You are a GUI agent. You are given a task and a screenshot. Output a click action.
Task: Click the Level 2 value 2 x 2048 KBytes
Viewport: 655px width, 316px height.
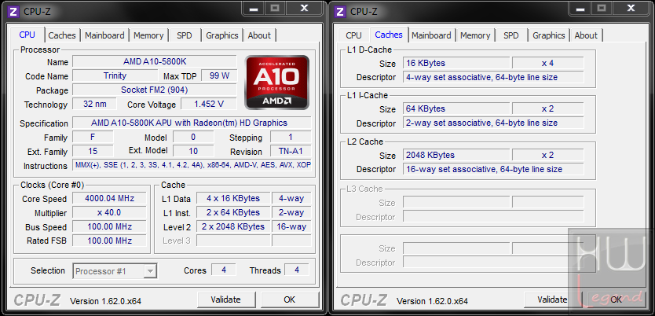[233, 227]
